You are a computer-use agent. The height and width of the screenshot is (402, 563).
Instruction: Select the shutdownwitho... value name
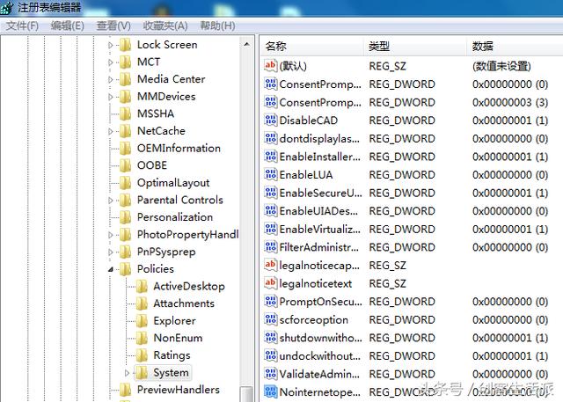[x=320, y=338]
